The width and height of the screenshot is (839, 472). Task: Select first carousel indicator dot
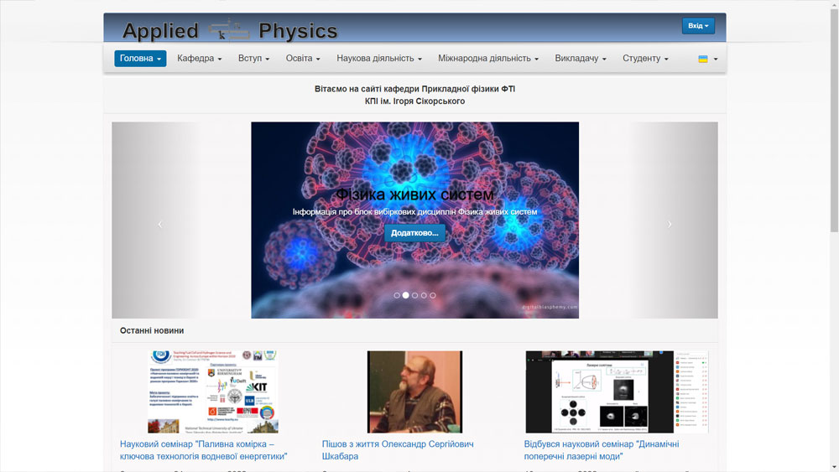click(397, 295)
